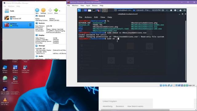Open Help menu in kali VM window
The width and height of the screenshot is (197, 111).
(102, 6)
